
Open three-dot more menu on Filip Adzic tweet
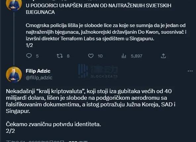[190, 71]
